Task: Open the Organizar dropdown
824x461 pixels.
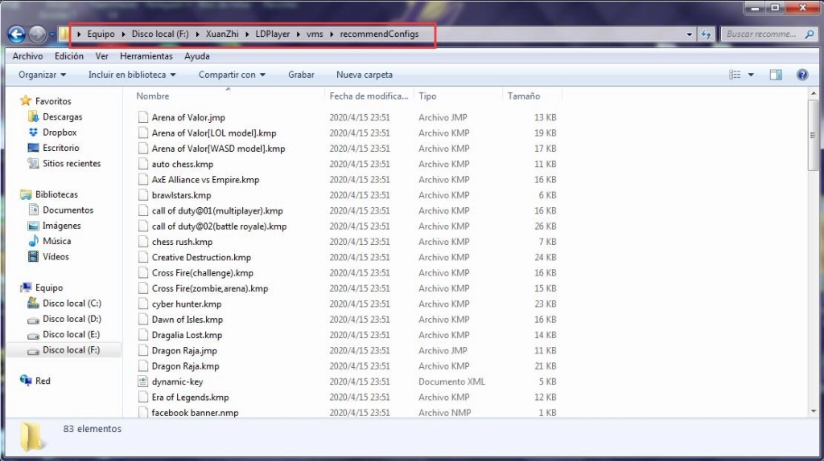Action: click(42, 75)
